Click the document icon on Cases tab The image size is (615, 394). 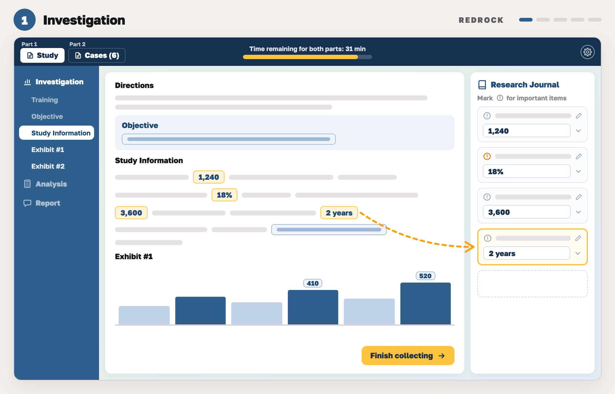point(78,55)
